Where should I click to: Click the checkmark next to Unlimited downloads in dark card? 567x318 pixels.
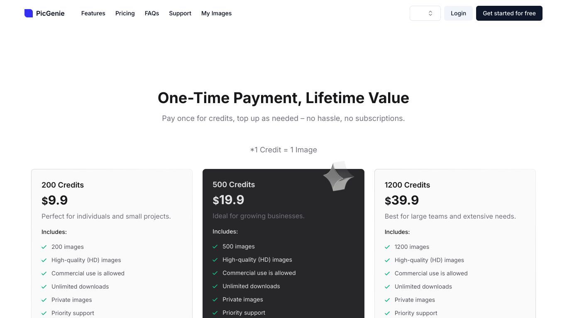tap(215, 286)
